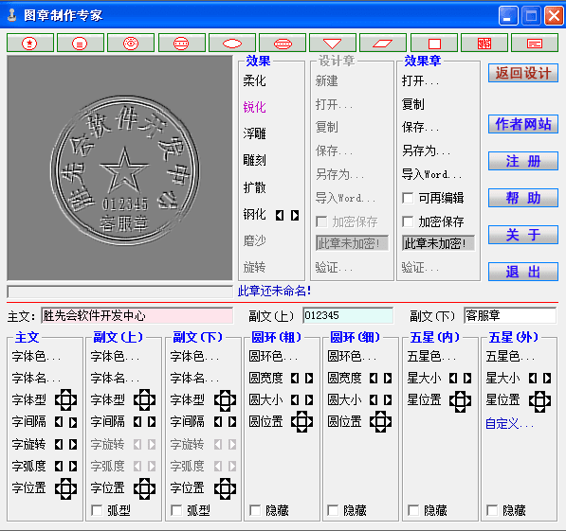The width and height of the screenshot is (566, 531).
Task: Enable 可再编辑 checkbox under 效果章
Action: coord(408,198)
